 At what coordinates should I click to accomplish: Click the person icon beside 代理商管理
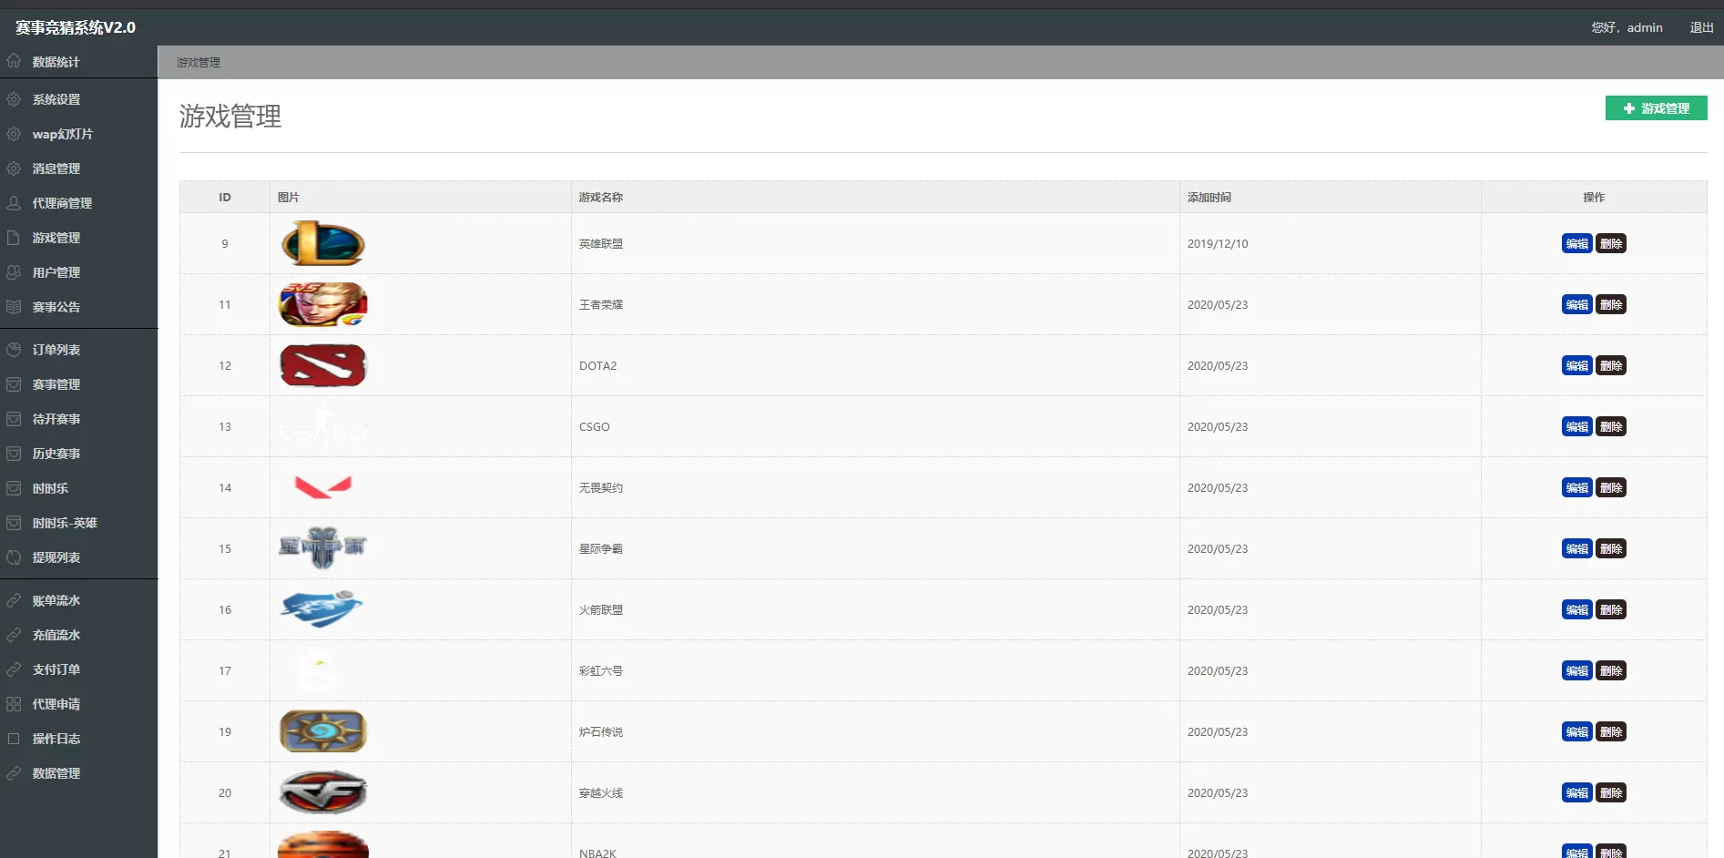(14, 203)
